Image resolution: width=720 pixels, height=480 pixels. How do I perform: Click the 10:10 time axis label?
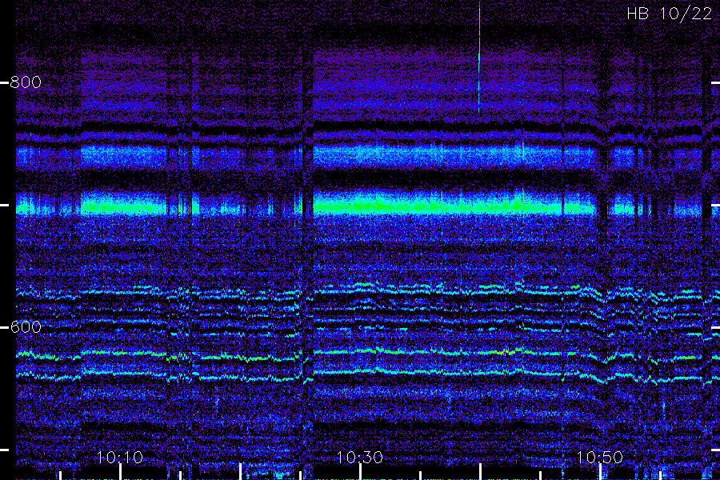pos(120,457)
